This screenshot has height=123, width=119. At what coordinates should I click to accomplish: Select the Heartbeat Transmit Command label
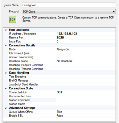[x=26, y=69]
